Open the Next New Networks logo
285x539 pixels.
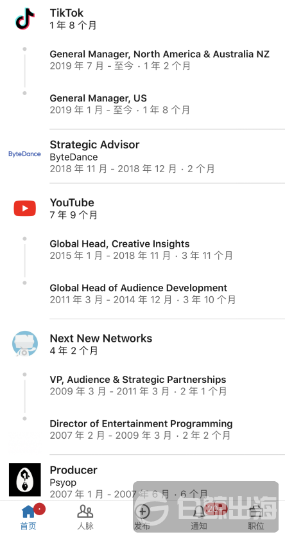click(x=25, y=343)
